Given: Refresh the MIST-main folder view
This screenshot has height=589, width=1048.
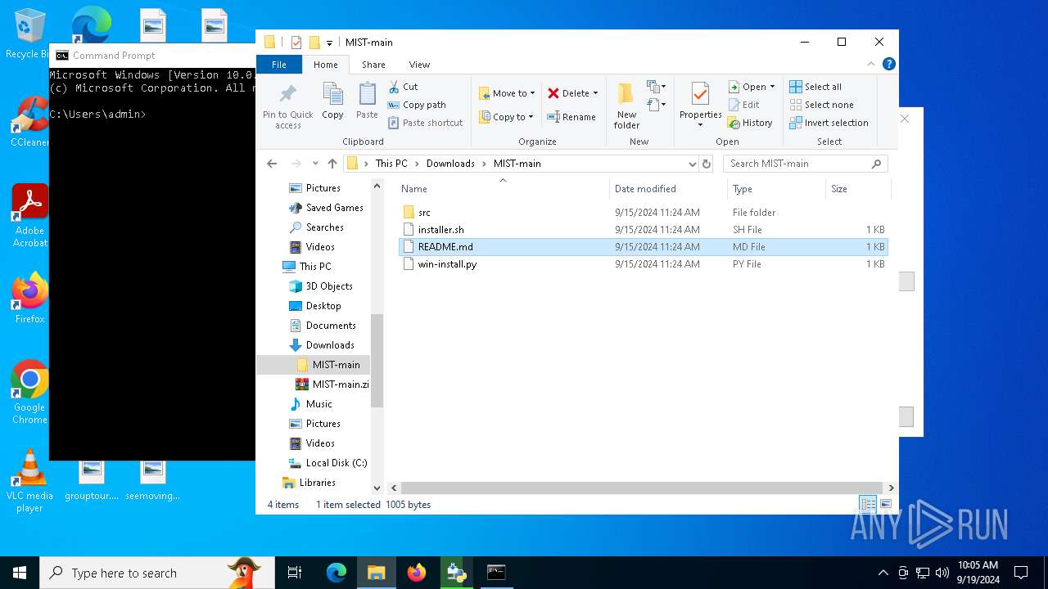Looking at the screenshot, I should [707, 164].
